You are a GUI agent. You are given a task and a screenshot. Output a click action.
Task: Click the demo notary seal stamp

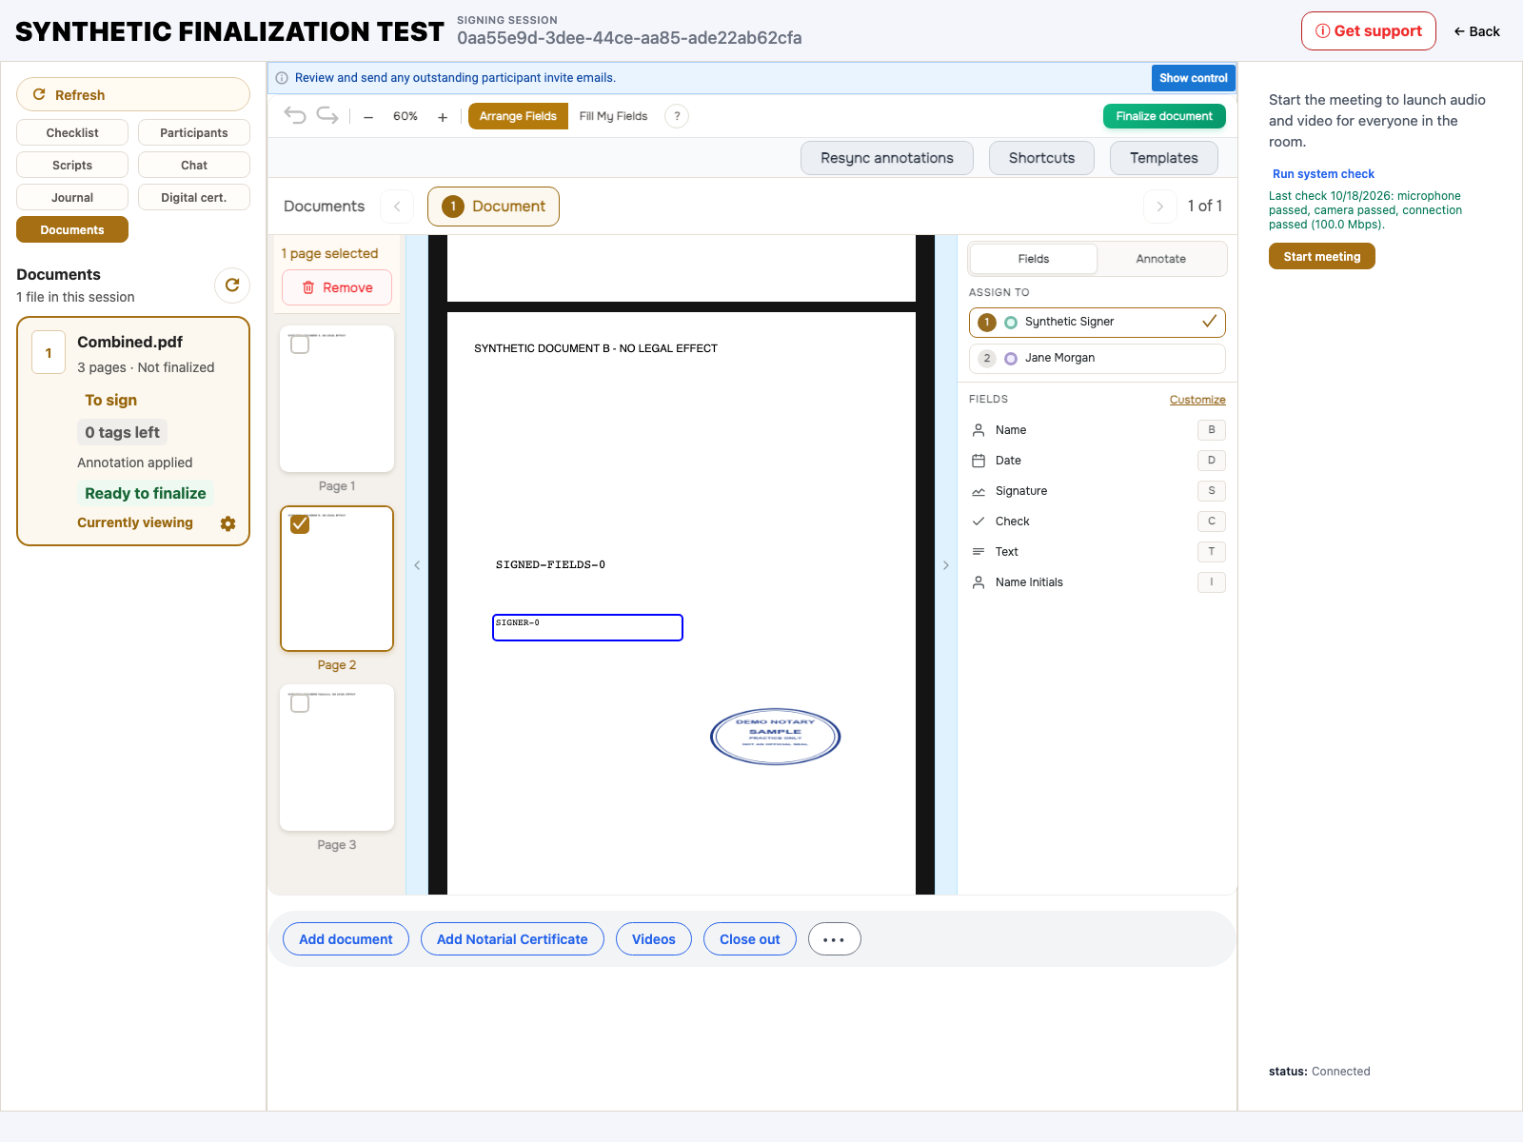click(776, 736)
